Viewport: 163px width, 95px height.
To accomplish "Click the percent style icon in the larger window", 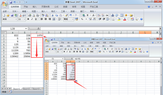I will coord(82,19).
